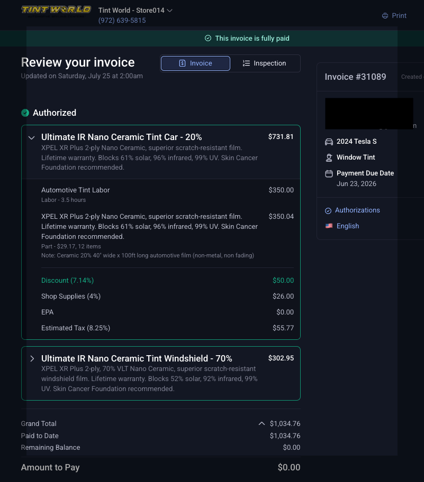The height and width of the screenshot is (482, 424).
Task: Click the fully paid banner check icon
Action: pos(208,38)
